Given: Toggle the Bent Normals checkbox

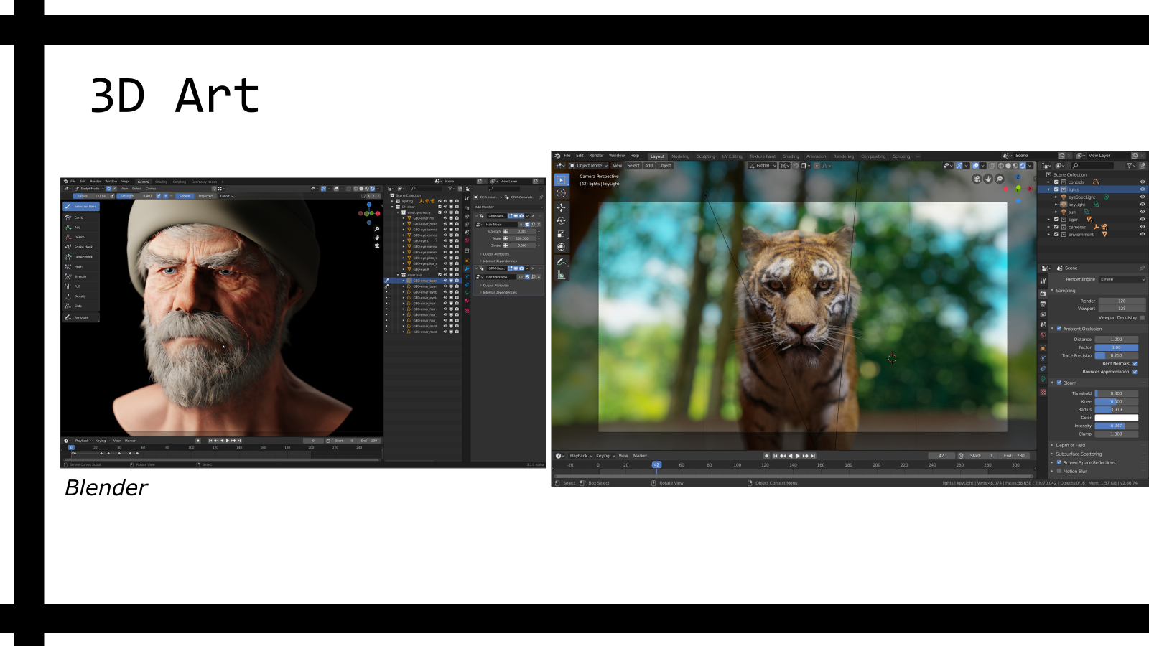Looking at the screenshot, I should point(1135,364).
